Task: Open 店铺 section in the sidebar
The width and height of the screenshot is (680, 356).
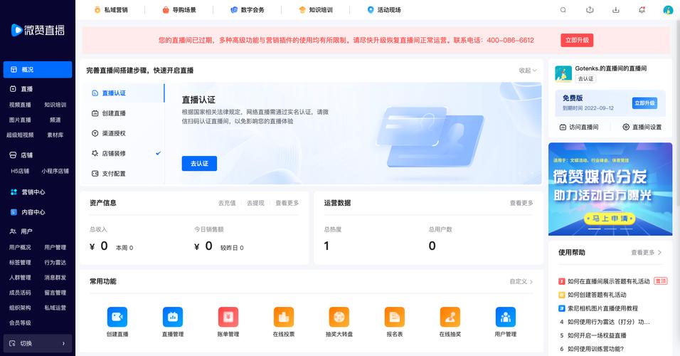Action: [x=21, y=155]
